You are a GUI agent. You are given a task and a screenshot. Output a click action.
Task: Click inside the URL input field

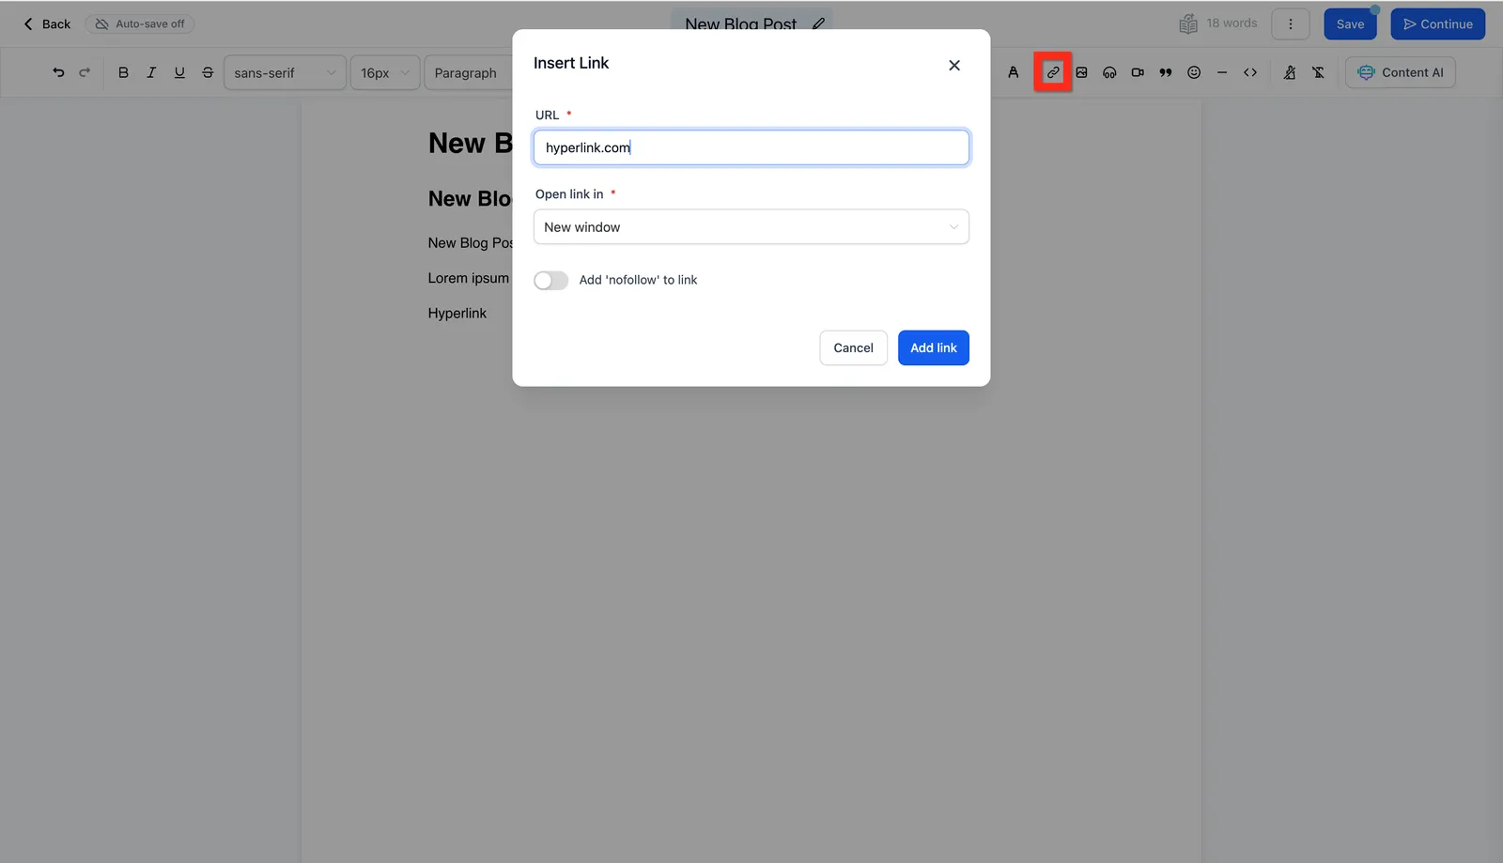click(751, 147)
